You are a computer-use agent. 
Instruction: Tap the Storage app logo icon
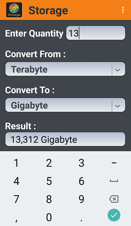pyautogui.click(x=14, y=10)
